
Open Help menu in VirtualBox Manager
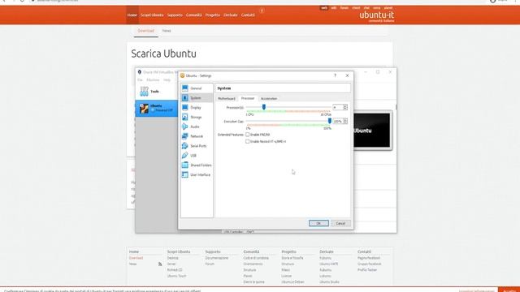(x=167, y=79)
